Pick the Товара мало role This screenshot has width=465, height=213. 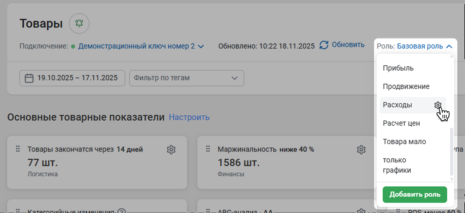404,142
